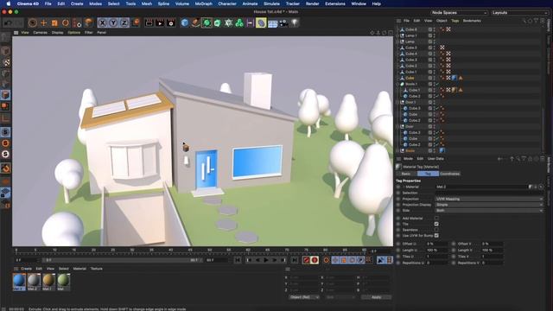Toggle the green check of Boole.1
The width and height of the screenshot is (553, 311).
click(437, 84)
